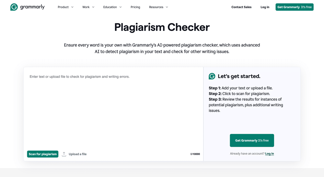The width and height of the screenshot is (324, 177).
Task: Click the 0/10000 character counter
Action: (x=195, y=154)
